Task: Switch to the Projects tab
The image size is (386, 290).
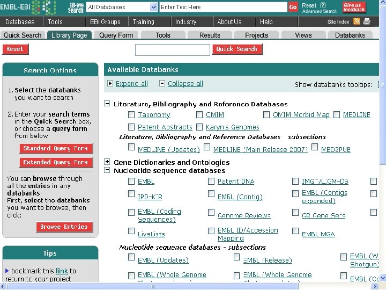Action: (256, 35)
